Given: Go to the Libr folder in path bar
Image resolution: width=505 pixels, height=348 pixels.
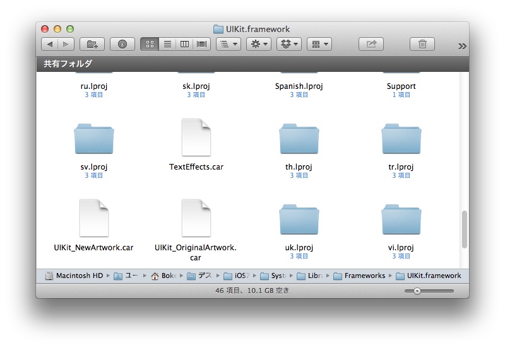Looking at the screenshot, I should coord(309,275).
